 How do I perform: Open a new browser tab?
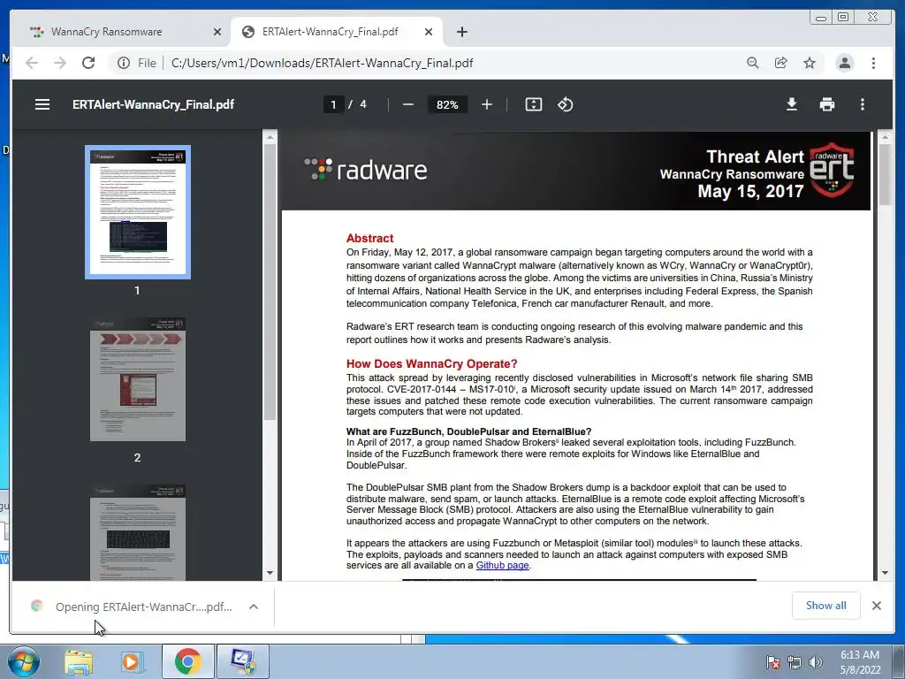pos(461,32)
